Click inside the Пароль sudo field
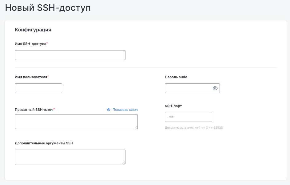This screenshot has height=185, width=290. click(188, 88)
